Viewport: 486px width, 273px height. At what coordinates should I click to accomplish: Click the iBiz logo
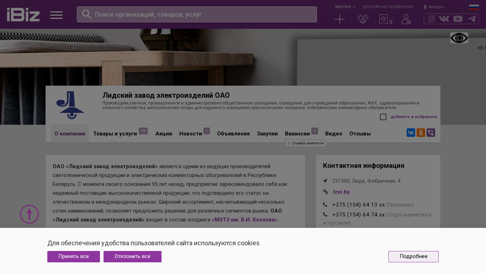[x=23, y=15]
